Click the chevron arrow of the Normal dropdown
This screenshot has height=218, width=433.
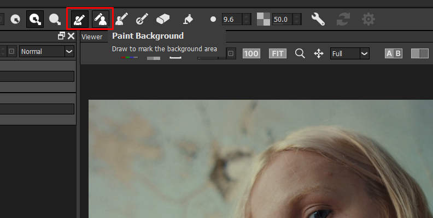pos(69,51)
